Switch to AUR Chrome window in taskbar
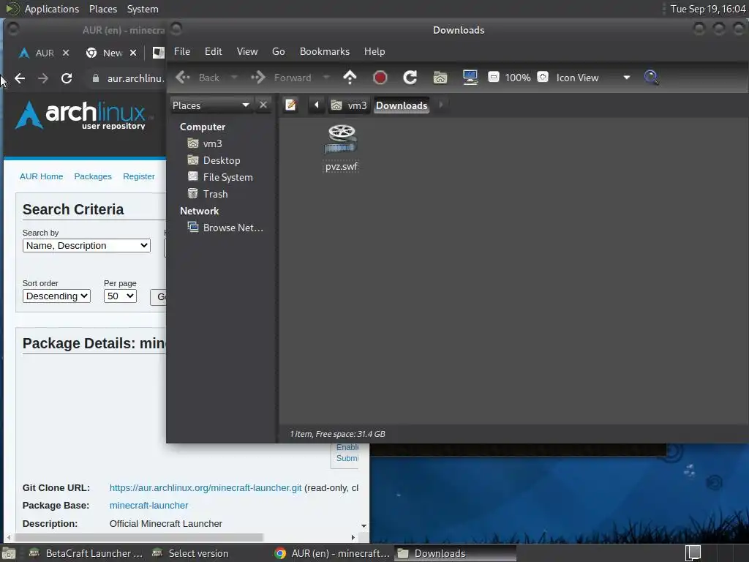Image resolution: width=749 pixels, height=562 pixels. [x=333, y=553]
